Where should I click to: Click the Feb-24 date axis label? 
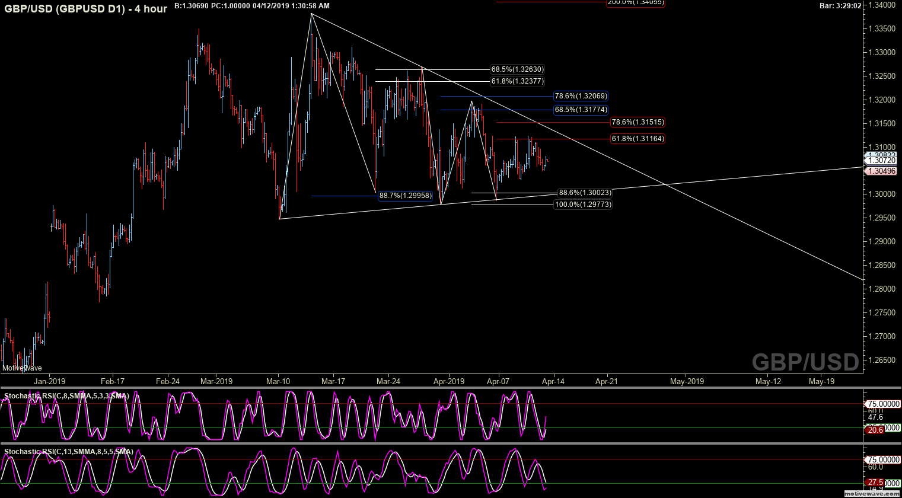point(167,381)
